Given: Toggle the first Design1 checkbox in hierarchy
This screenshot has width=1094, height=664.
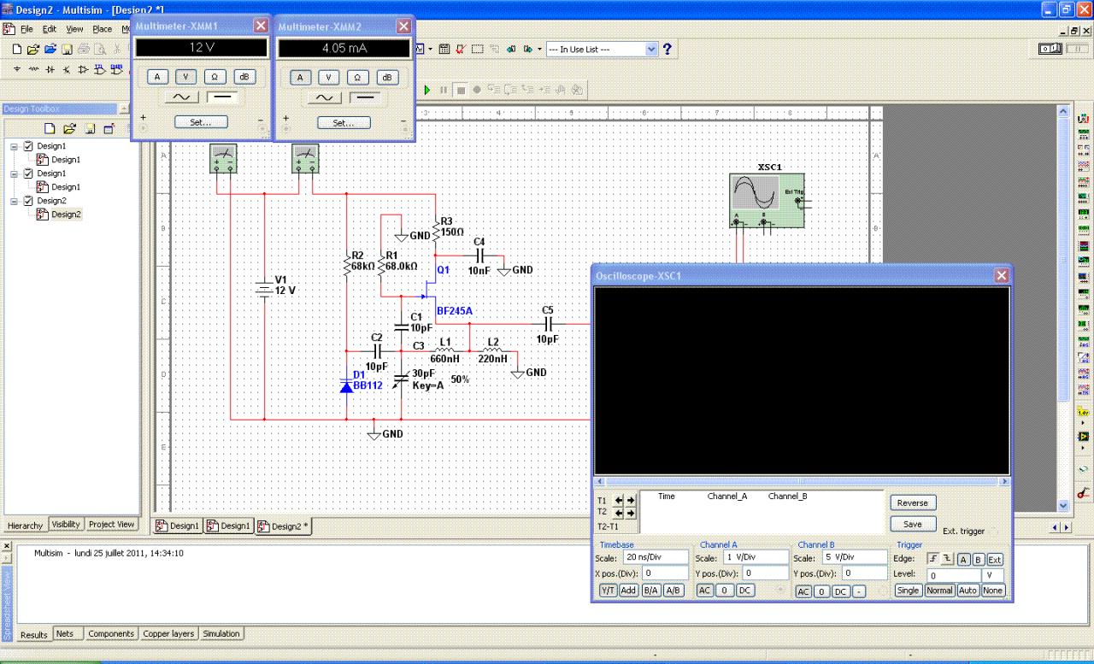Looking at the screenshot, I should tap(28, 146).
